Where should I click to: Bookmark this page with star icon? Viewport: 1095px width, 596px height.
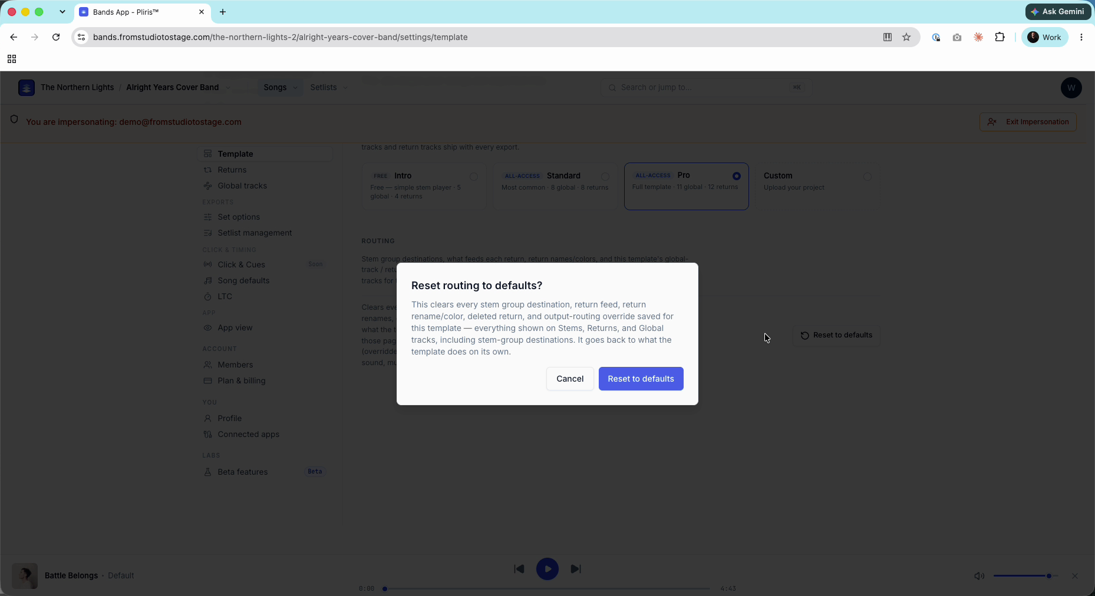tap(906, 37)
